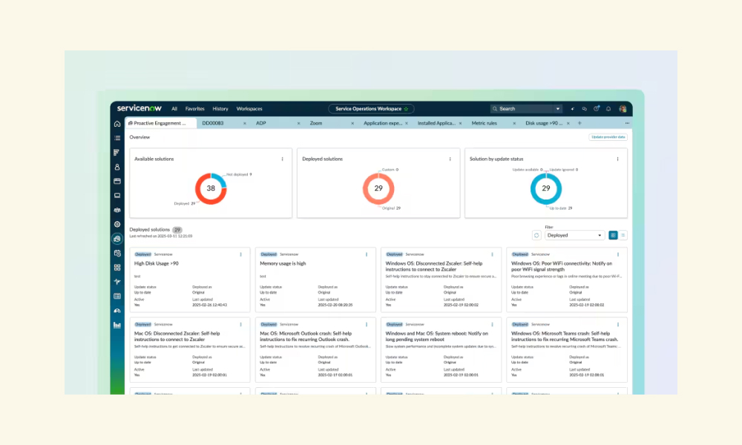The image size is (742, 445).
Task: Open the credit-card shaped sidebar icon
Action: coord(117,181)
